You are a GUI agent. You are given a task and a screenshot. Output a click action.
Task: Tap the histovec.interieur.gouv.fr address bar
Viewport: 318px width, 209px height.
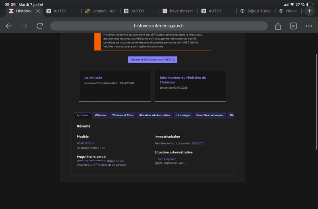coord(159,26)
